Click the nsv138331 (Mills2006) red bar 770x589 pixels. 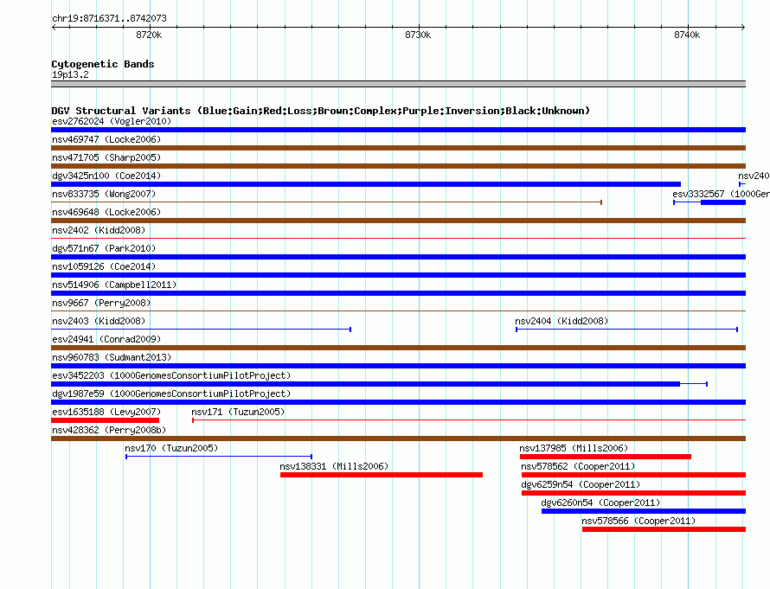(x=382, y=475)
